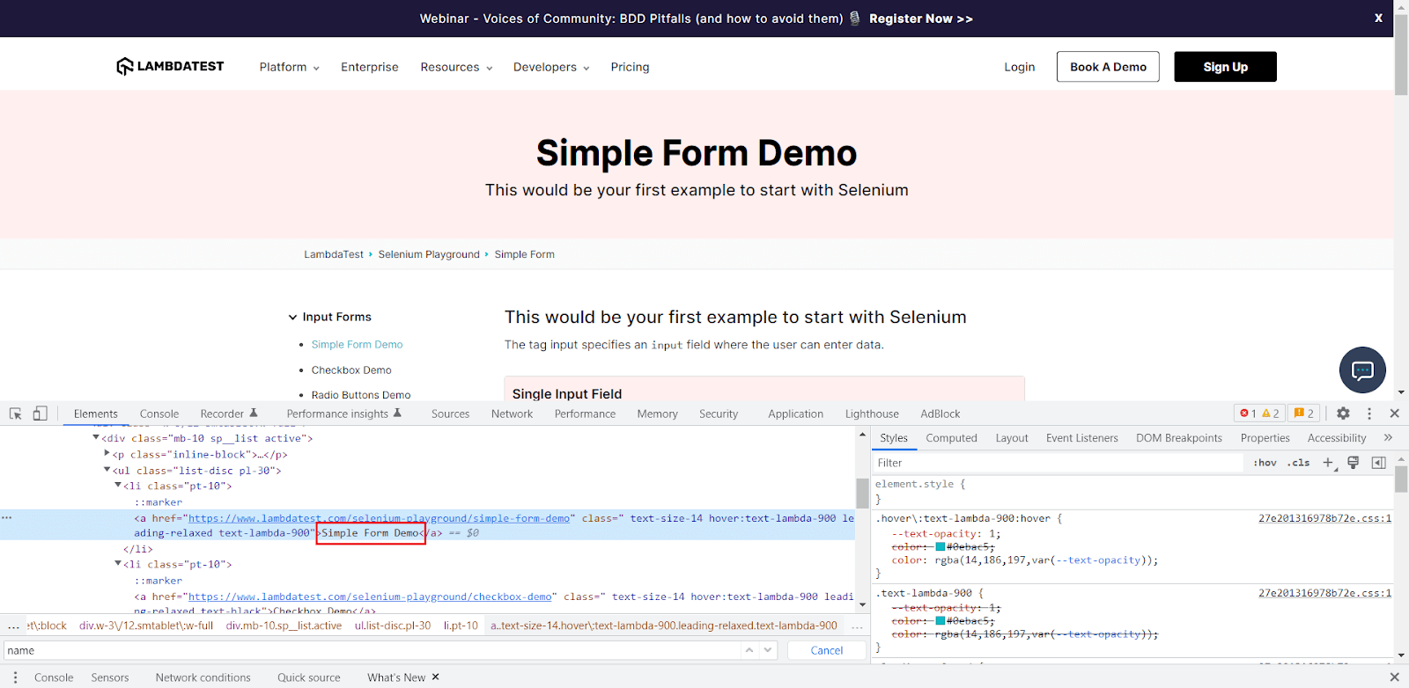
Task: Switch to the Network tab
Action: pyautogui.click(x=512, y=414)
